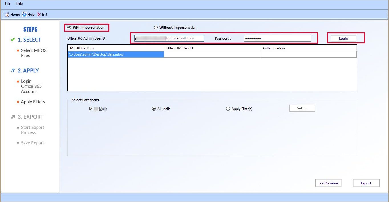Viewport: 389px width, 202px height.
Task: Click the green checkmark beside 1. SELECT
Action: [13, 40]
